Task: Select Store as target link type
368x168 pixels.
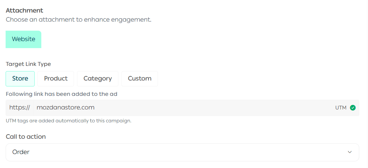Action: pos(20,78)
